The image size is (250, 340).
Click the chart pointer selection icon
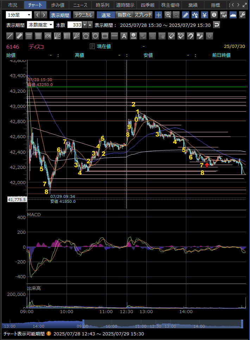click(195, 15)
